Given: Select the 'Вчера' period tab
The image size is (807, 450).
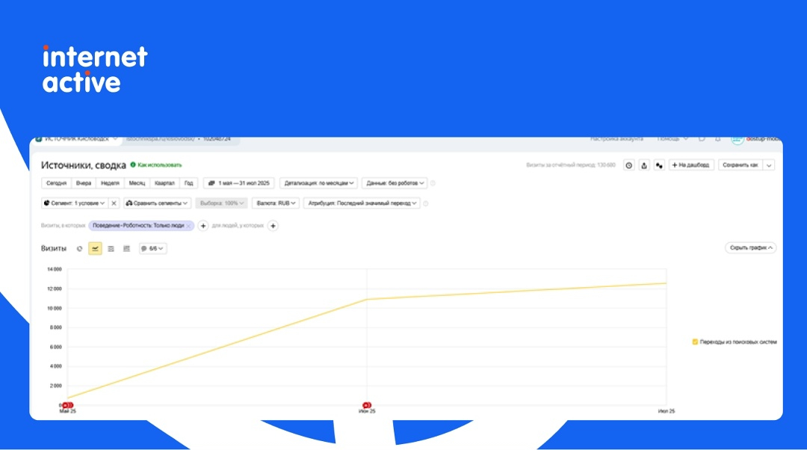Looking at the screenshot, I should pos(84,183).
